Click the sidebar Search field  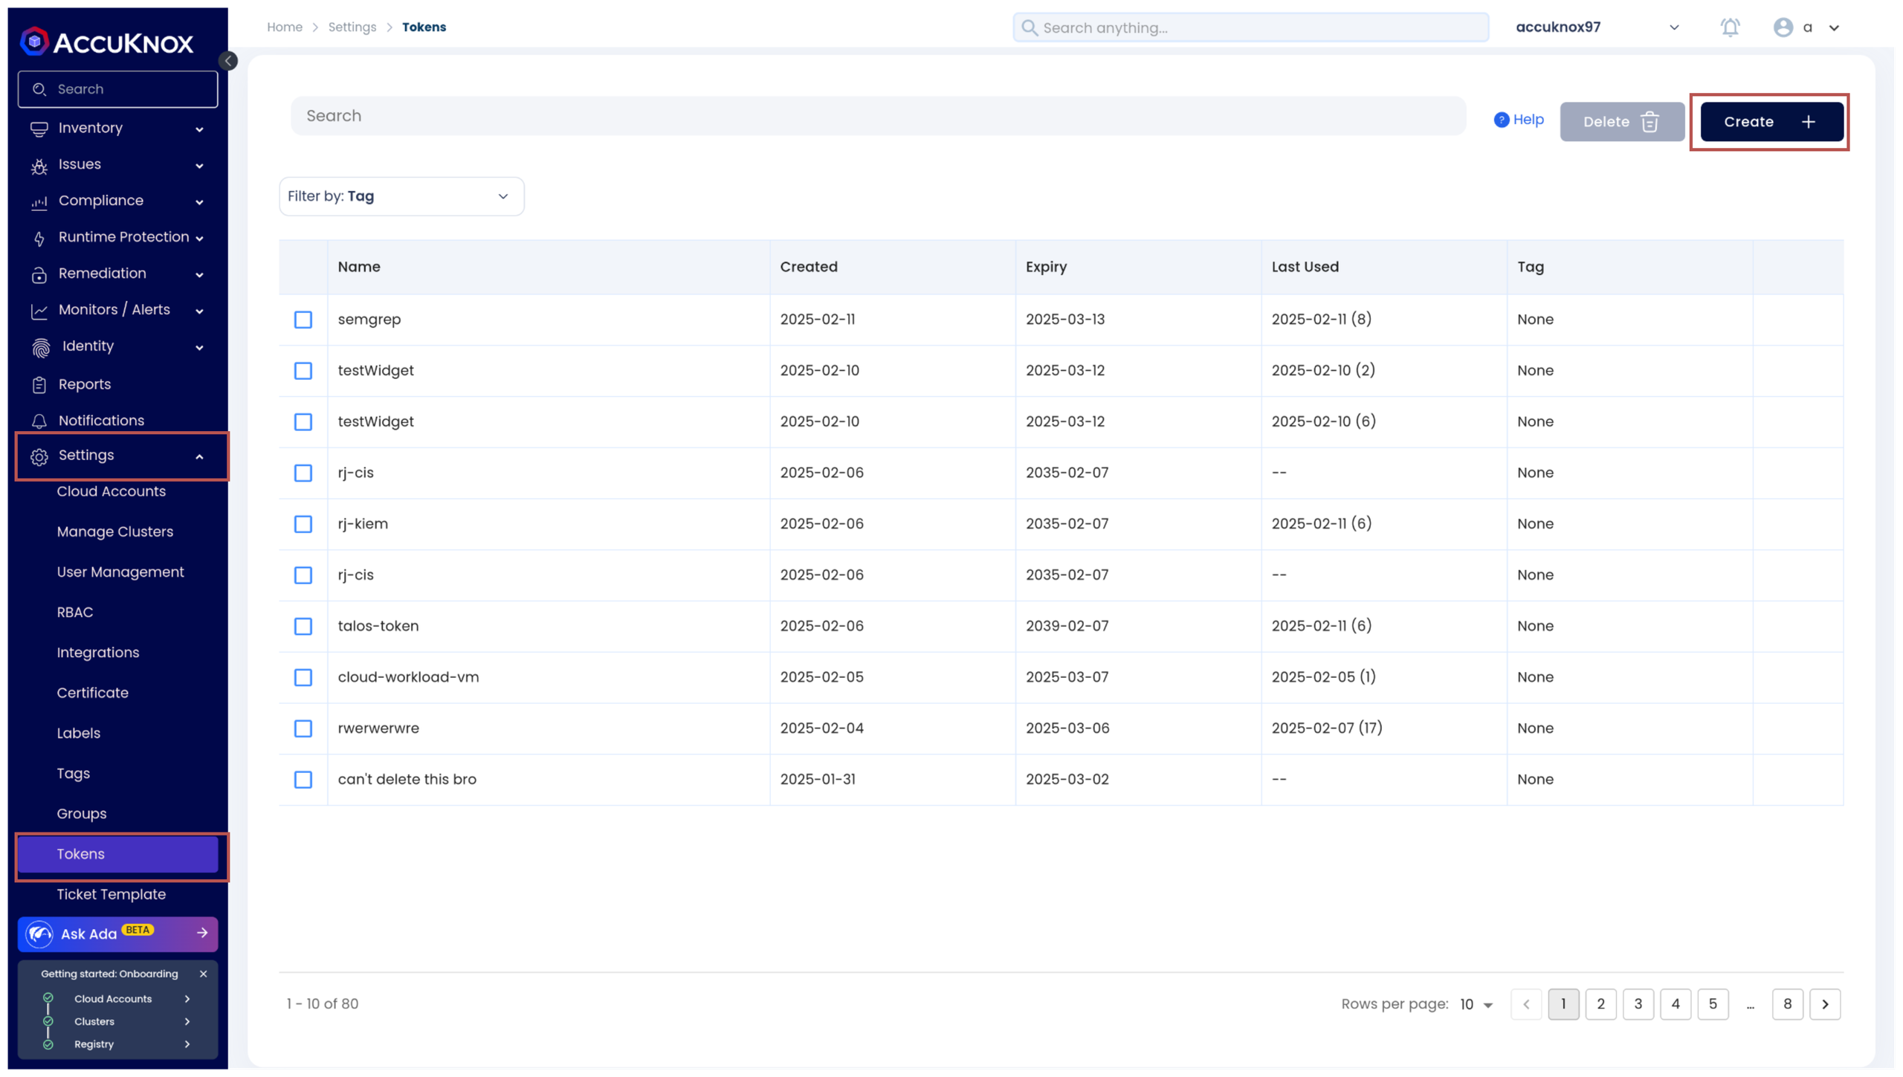pyautogui.click(x=117, y=89)
